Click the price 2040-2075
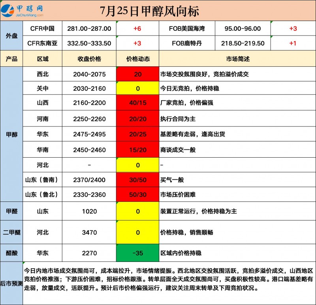Viewport: 316px width, 305px height. [x=89, y=74]
